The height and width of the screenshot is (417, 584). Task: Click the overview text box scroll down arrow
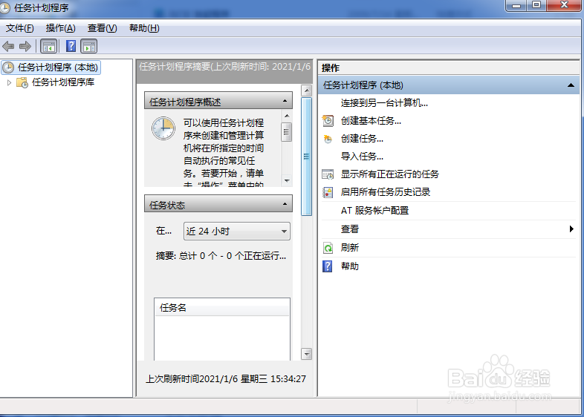286,180
